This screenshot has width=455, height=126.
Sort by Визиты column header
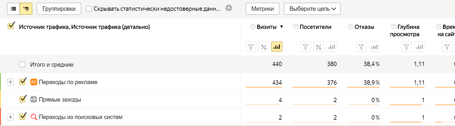(266, 27)
